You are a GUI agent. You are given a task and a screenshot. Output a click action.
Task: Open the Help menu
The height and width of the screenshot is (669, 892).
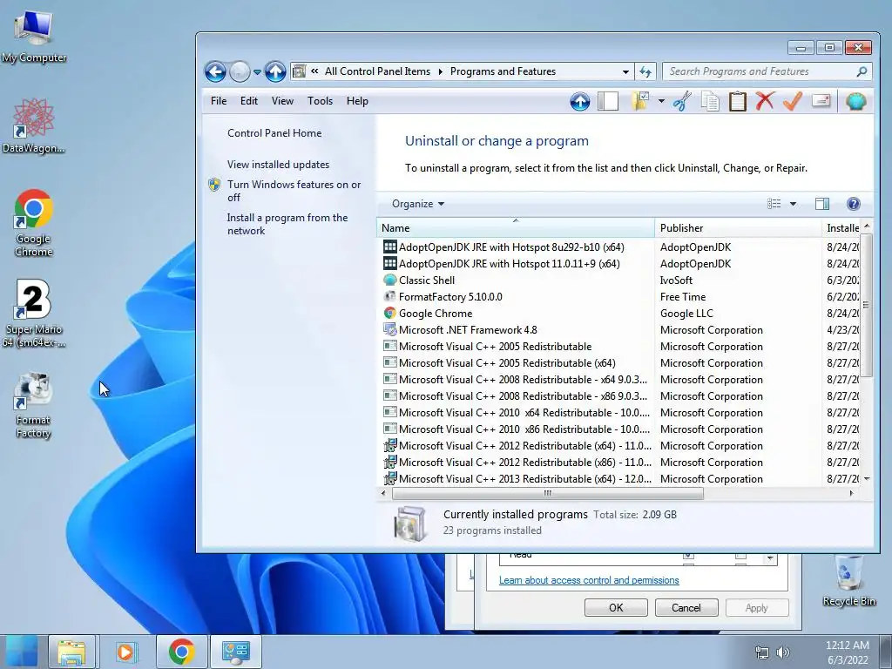pyautogui.click(x=357, y=101)
